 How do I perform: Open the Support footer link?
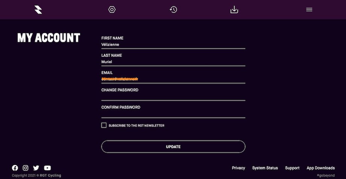click(x=292, y=168)
